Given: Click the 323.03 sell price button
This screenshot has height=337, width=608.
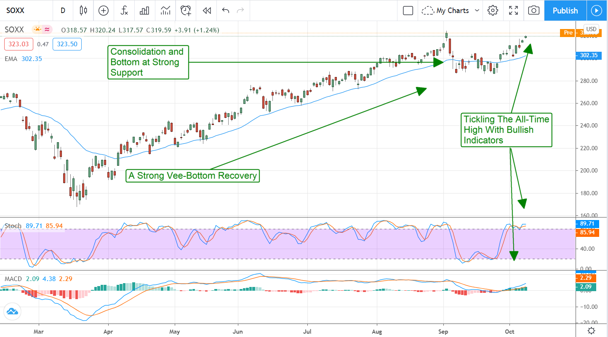Looking at the screenshot, I should pos(19,44).
